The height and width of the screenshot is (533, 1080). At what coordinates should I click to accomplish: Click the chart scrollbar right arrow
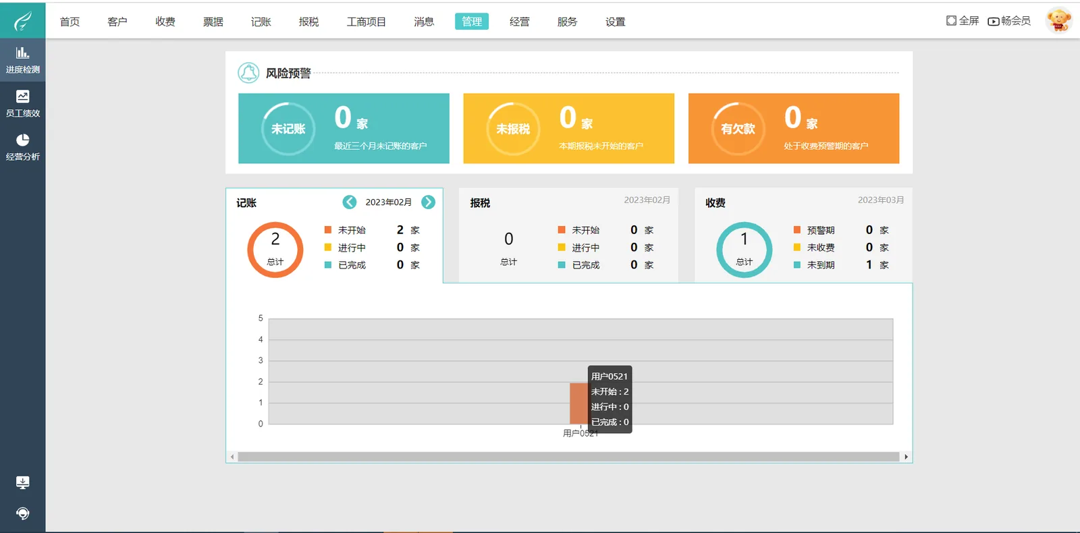tap(906, 457)
